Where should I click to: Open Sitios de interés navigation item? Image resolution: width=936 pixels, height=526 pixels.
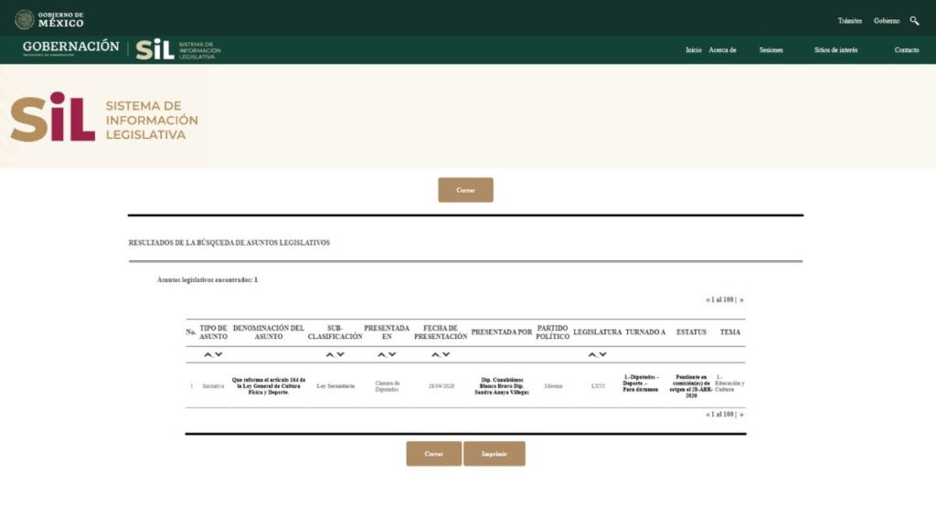(835, 50)
